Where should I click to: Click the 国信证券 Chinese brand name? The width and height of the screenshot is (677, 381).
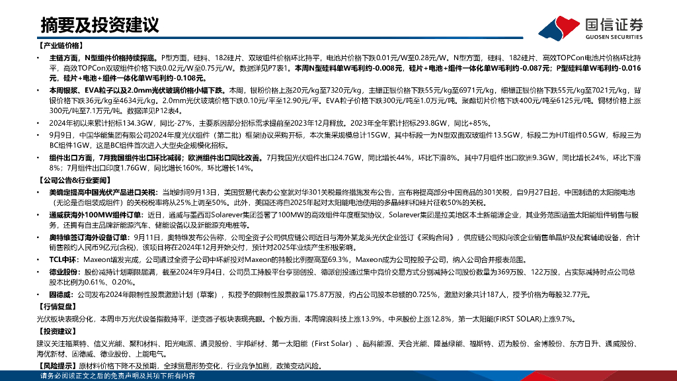[x=614, y=24]
